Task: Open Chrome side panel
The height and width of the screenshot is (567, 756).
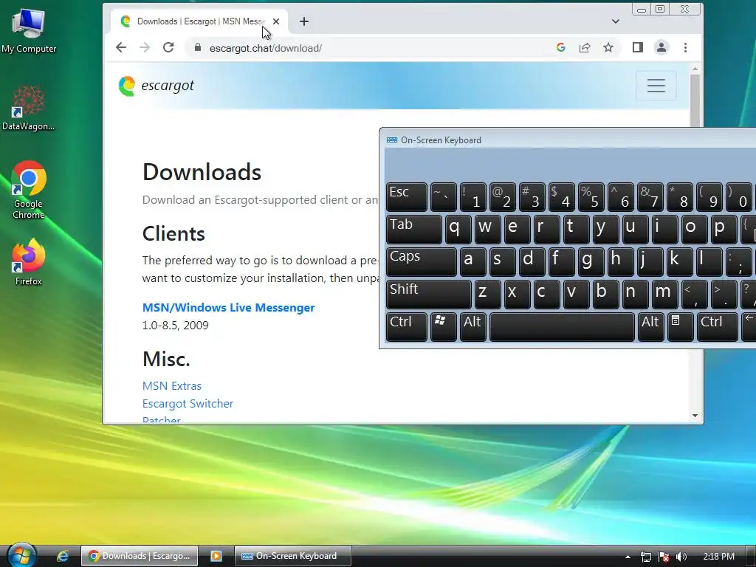Action: point(638,47)
